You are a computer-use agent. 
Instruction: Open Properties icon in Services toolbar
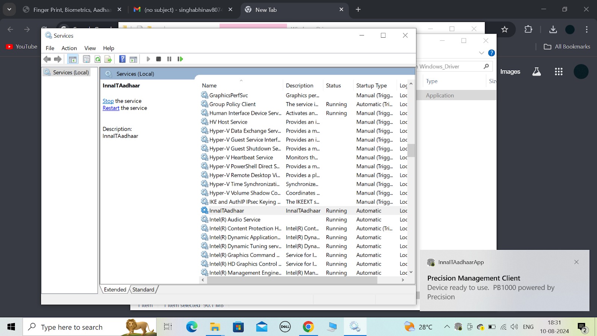87,59
